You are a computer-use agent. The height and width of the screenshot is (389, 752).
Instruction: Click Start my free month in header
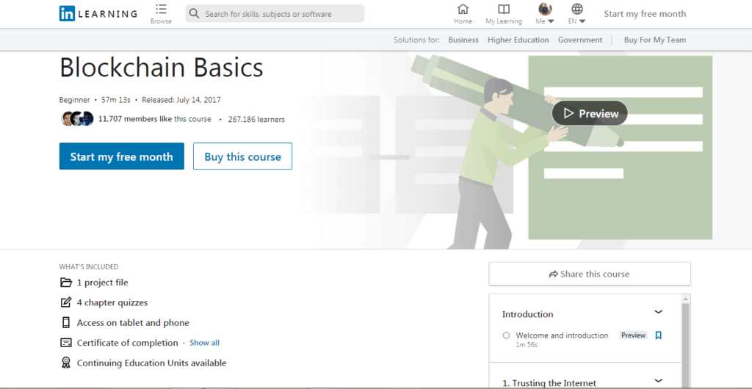pos(645,14)
